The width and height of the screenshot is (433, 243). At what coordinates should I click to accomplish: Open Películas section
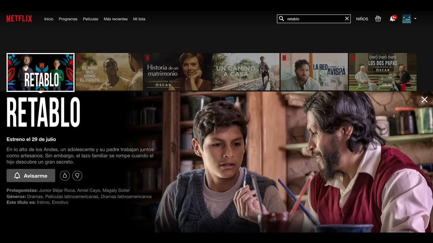pos(91,19)
